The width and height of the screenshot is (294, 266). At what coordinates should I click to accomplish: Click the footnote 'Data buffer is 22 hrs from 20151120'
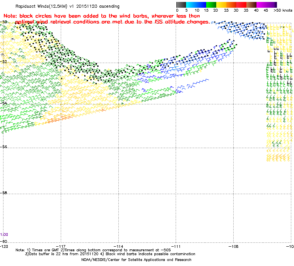click(63, 254)
